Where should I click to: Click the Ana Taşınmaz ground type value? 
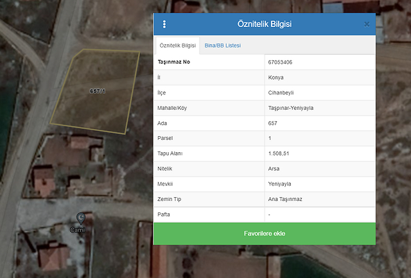[x=284, y=199]
